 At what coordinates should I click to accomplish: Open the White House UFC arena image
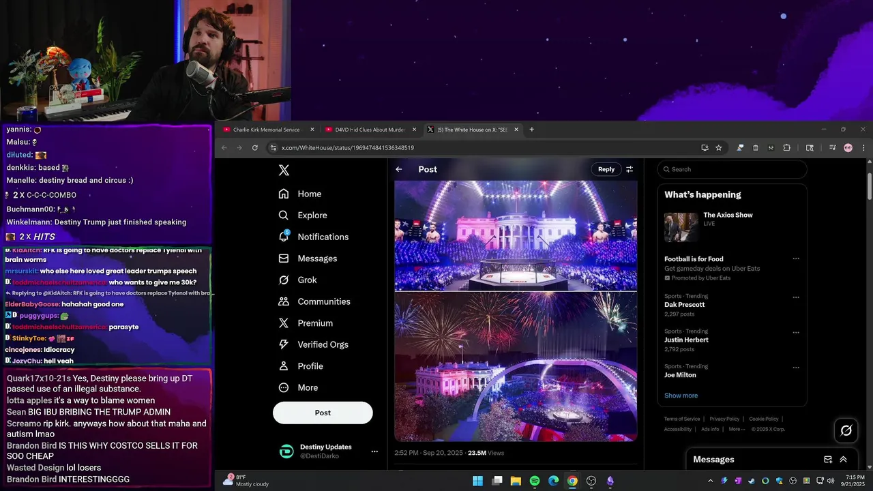516,235
